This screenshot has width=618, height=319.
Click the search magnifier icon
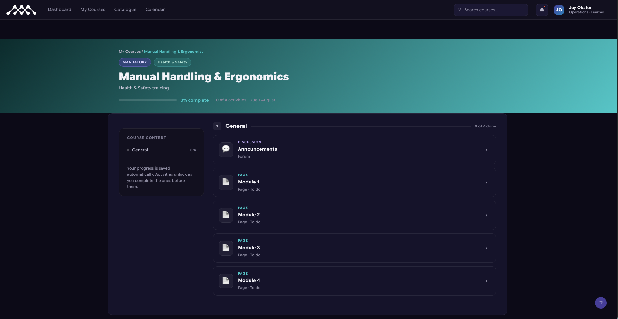click(x=460, y=10)
